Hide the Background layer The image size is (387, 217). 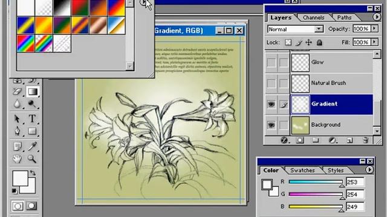click(272, 125)
